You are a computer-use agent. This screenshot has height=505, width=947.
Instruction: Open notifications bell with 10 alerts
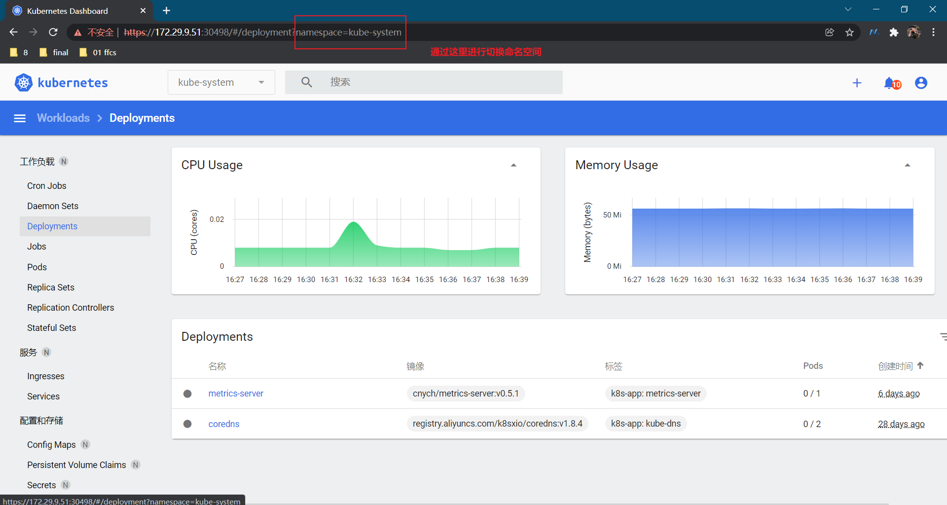click(x=892, y=83)
